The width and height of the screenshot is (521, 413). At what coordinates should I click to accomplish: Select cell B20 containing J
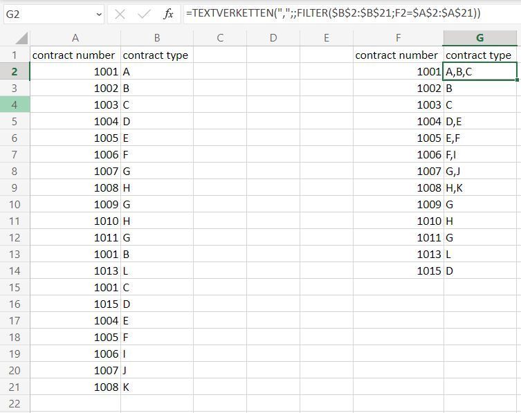click(157, 370)
